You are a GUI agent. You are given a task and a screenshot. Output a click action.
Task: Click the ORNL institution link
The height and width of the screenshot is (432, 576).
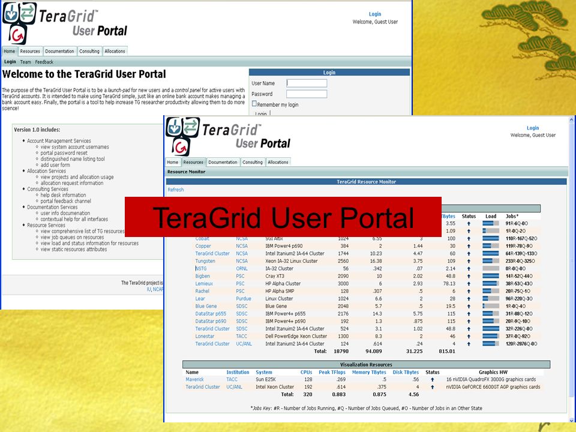pos(242,269)
